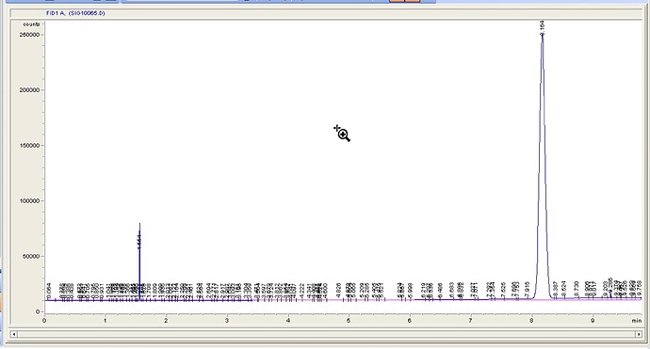This screenshot has height=349, width=650.
Task: Click the apex of the 8.164 min peak
Action: 543,35
